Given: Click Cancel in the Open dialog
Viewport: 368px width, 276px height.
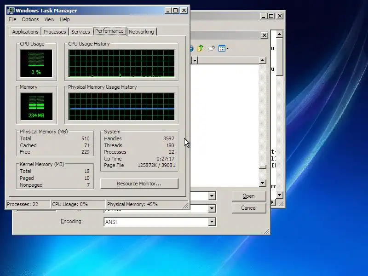Looking at the screenshot, I should click(x=249, y=208).
